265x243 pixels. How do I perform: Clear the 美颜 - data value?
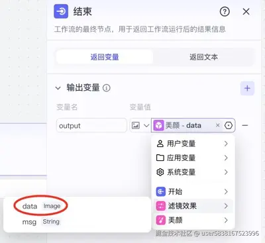tap(218, 125)
